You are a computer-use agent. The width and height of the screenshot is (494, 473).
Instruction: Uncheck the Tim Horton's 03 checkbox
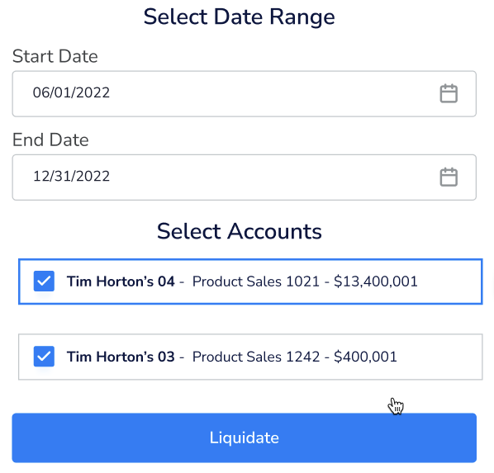pos(44,357)
